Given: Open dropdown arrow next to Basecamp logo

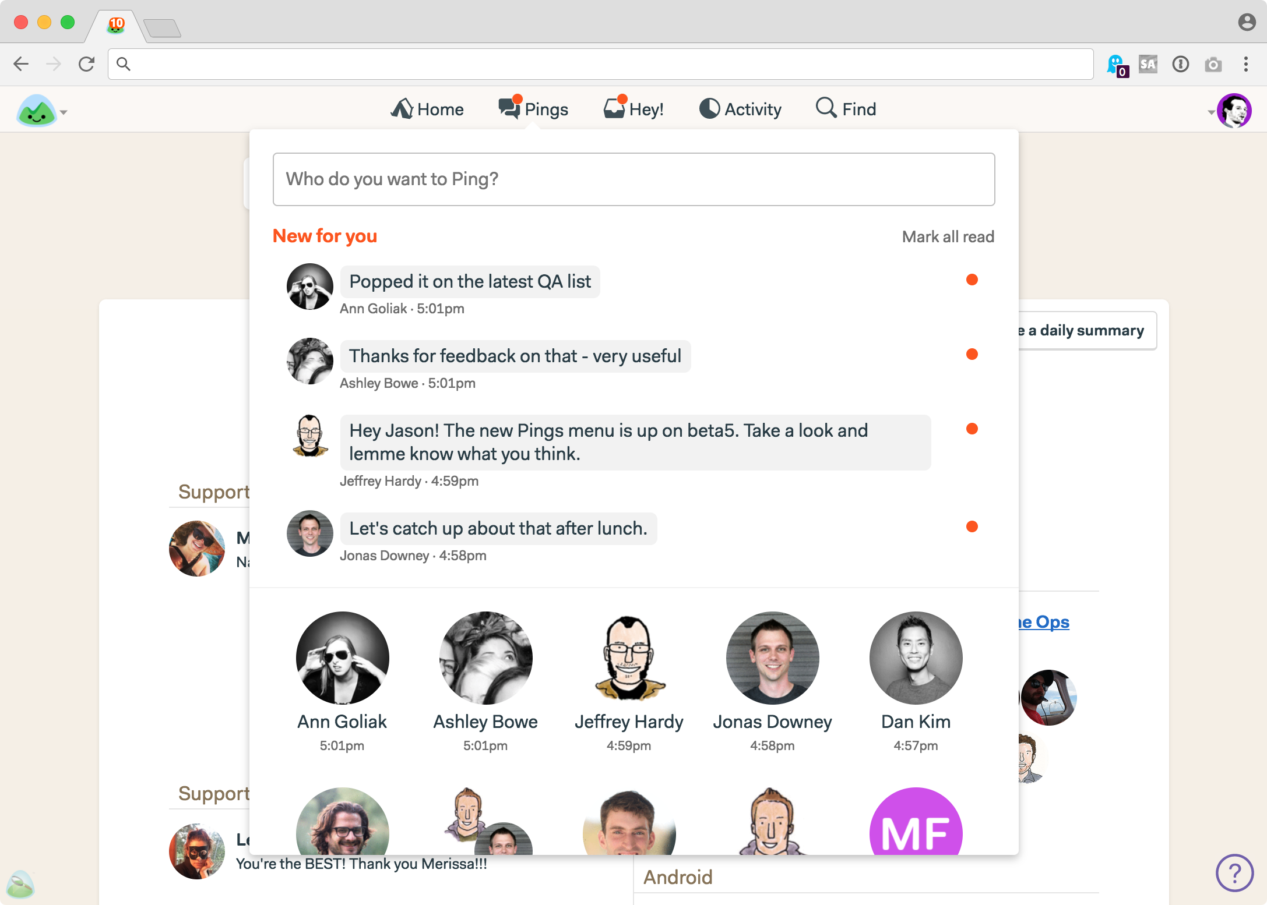Looking at the screenshot, I should [x=64, y=112].
